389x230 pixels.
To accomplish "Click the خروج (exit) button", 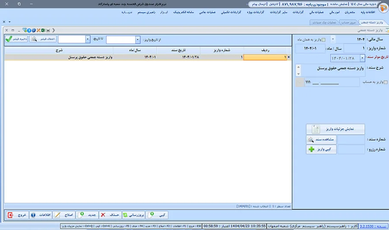I will (x=16, y=215).
